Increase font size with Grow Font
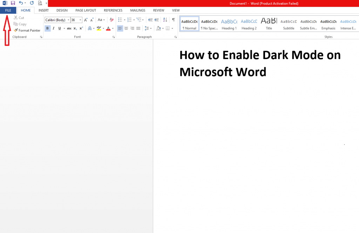The height and width of the screenshot is (233, 359). [86, 20]
